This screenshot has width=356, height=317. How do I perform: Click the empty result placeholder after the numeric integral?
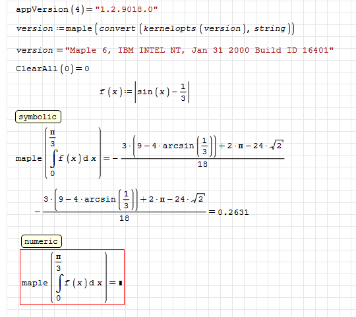click(x=121, y=283)
